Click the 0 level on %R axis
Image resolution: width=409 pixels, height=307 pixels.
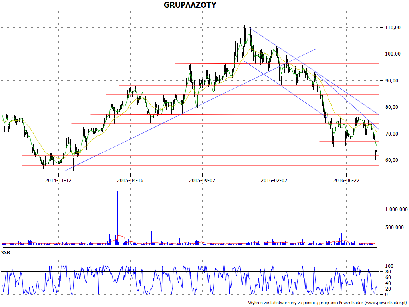tap(387, 295)
